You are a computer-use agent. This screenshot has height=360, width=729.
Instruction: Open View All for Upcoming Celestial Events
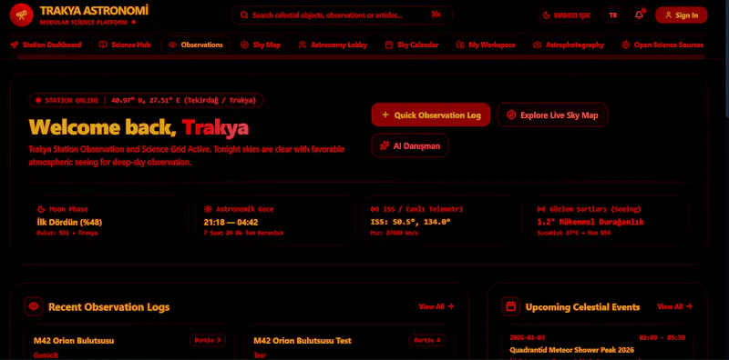tap(674, 306)
